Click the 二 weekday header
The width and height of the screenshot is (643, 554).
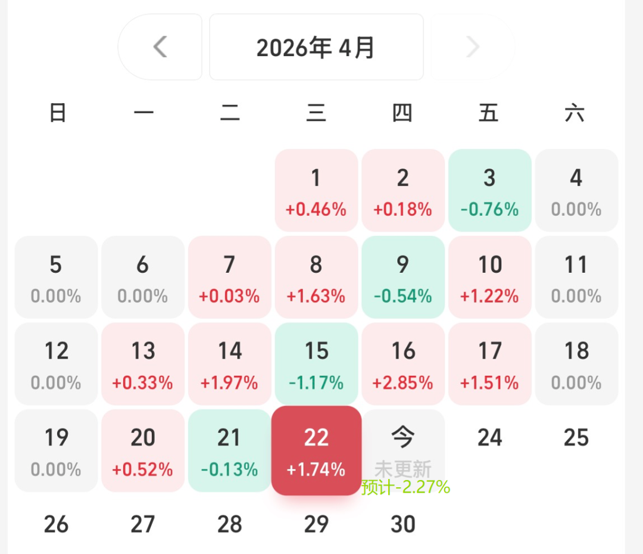pos(230,113)
